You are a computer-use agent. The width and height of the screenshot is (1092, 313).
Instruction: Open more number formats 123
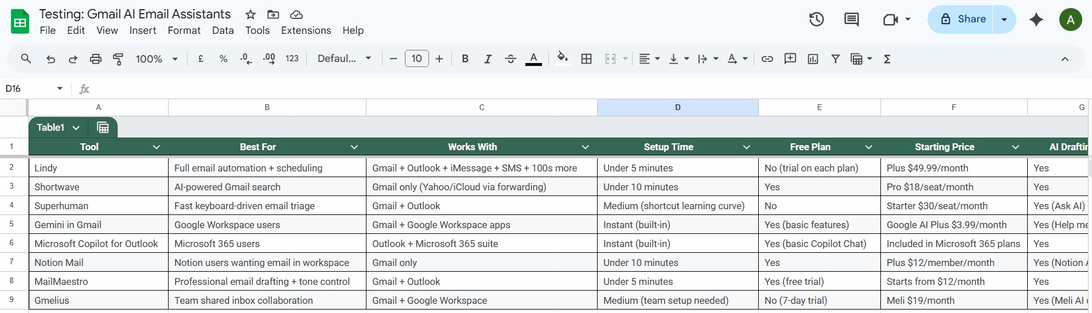click(x=292, y=58)
